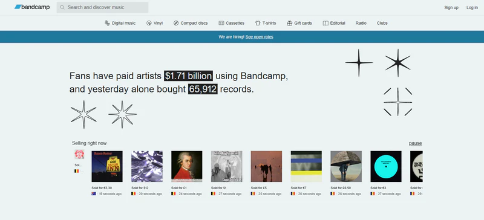Click the Vinyl record icon
484x220 pixels.
[149, 23]
